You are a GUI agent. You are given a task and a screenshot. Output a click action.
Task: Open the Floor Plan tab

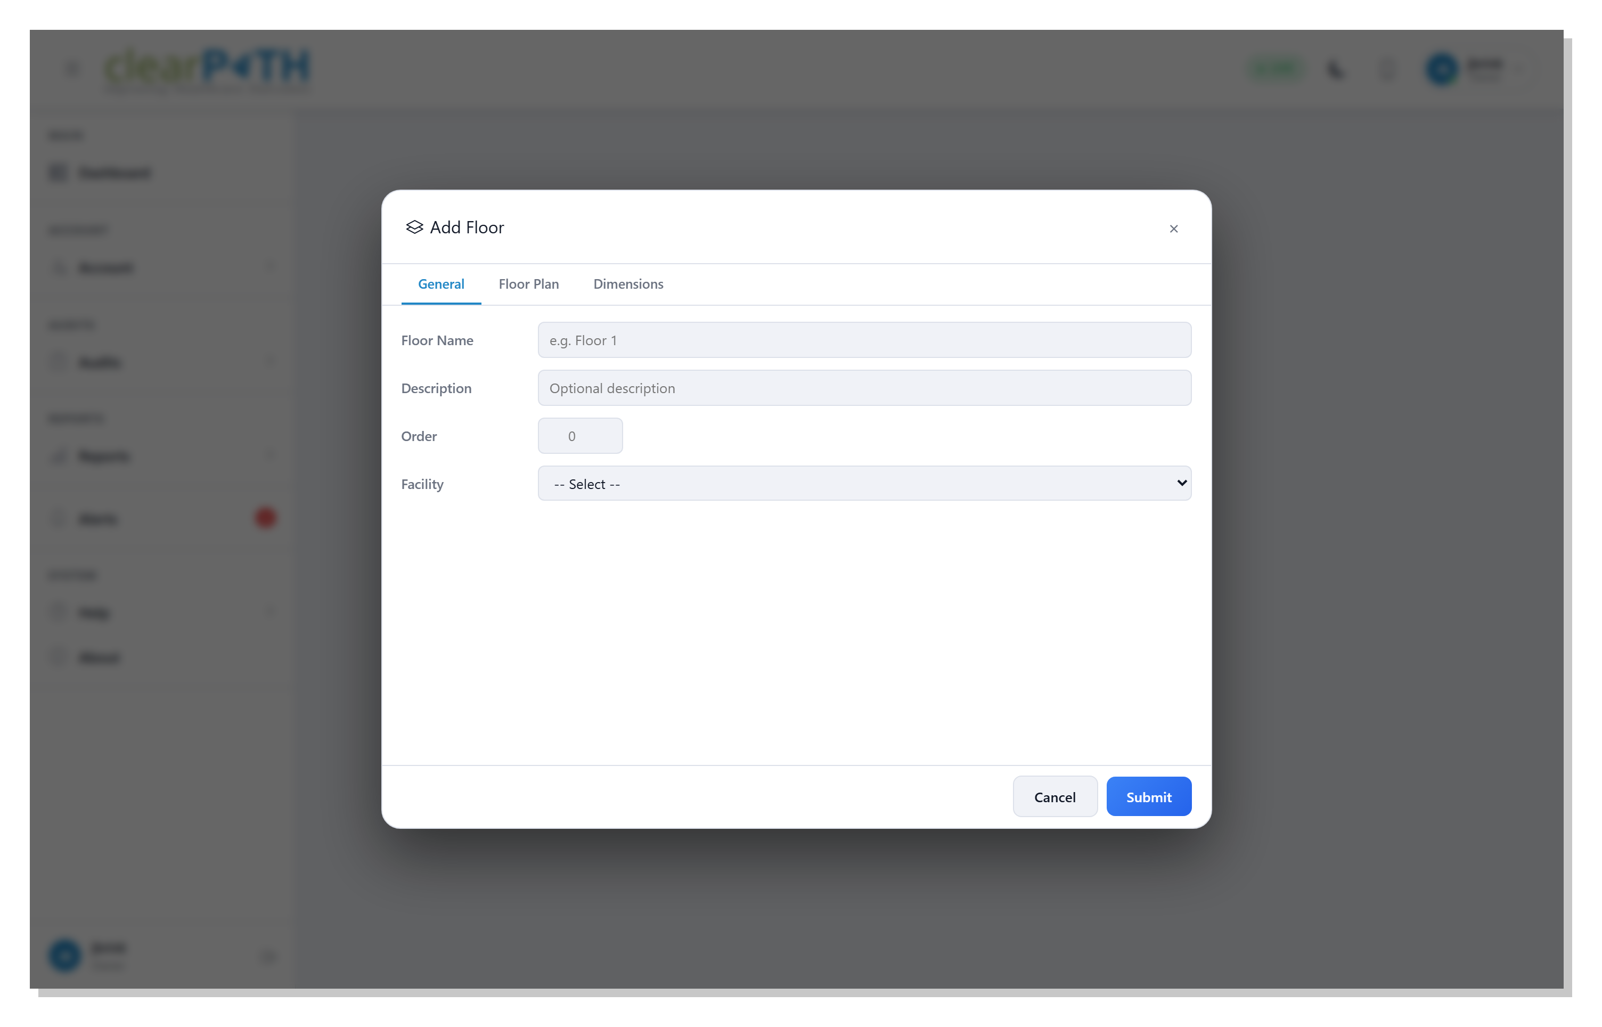(x=529, y=284)
